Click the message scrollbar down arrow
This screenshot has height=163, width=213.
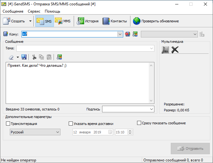click(151, 101)
